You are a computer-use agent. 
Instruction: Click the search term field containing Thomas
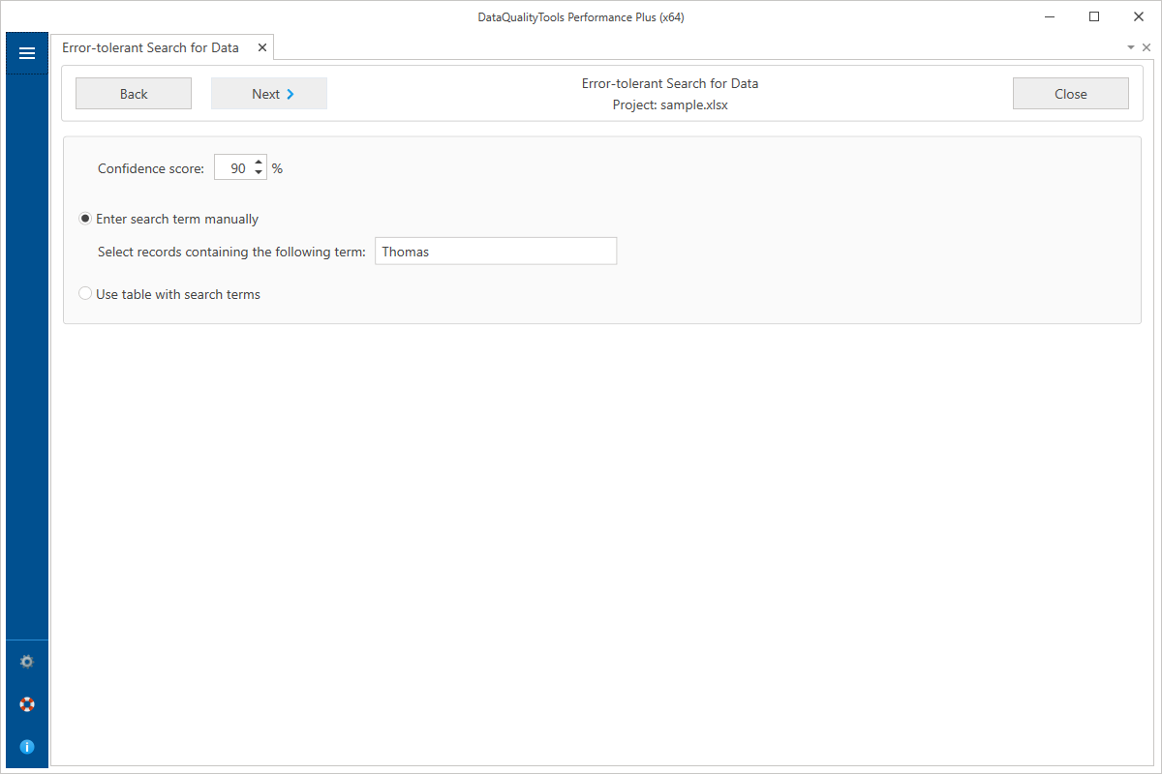[496, 251]
